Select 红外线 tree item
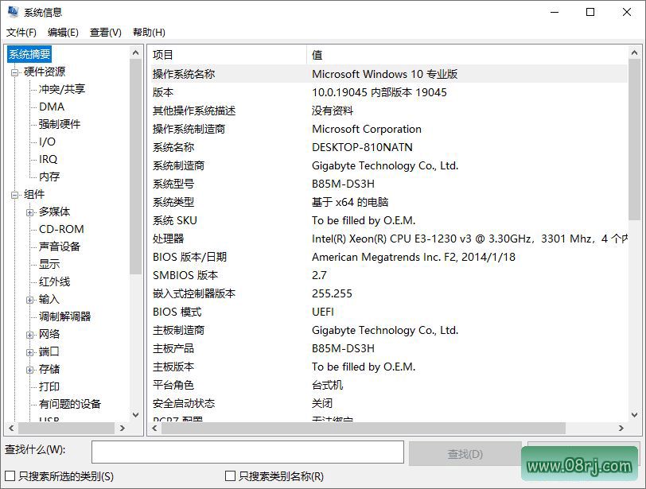646x489 pixels. [x=54, y=281]
